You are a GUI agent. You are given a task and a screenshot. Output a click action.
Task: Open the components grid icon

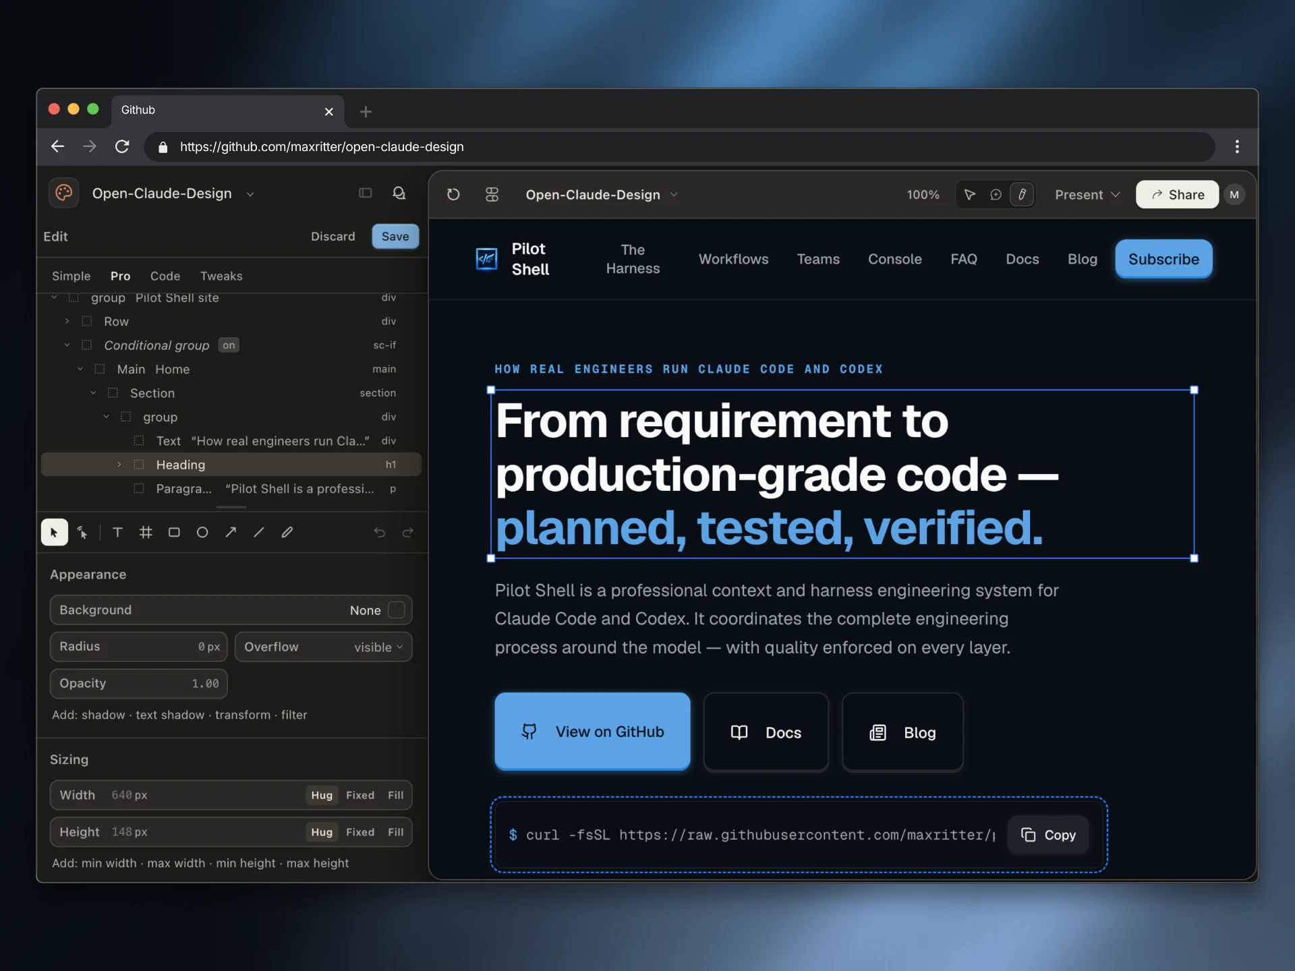click(492, 194)
